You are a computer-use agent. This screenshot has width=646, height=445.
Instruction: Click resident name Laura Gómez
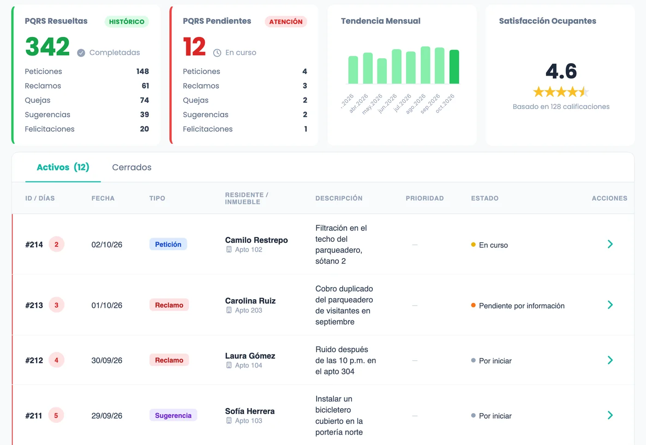250,356
